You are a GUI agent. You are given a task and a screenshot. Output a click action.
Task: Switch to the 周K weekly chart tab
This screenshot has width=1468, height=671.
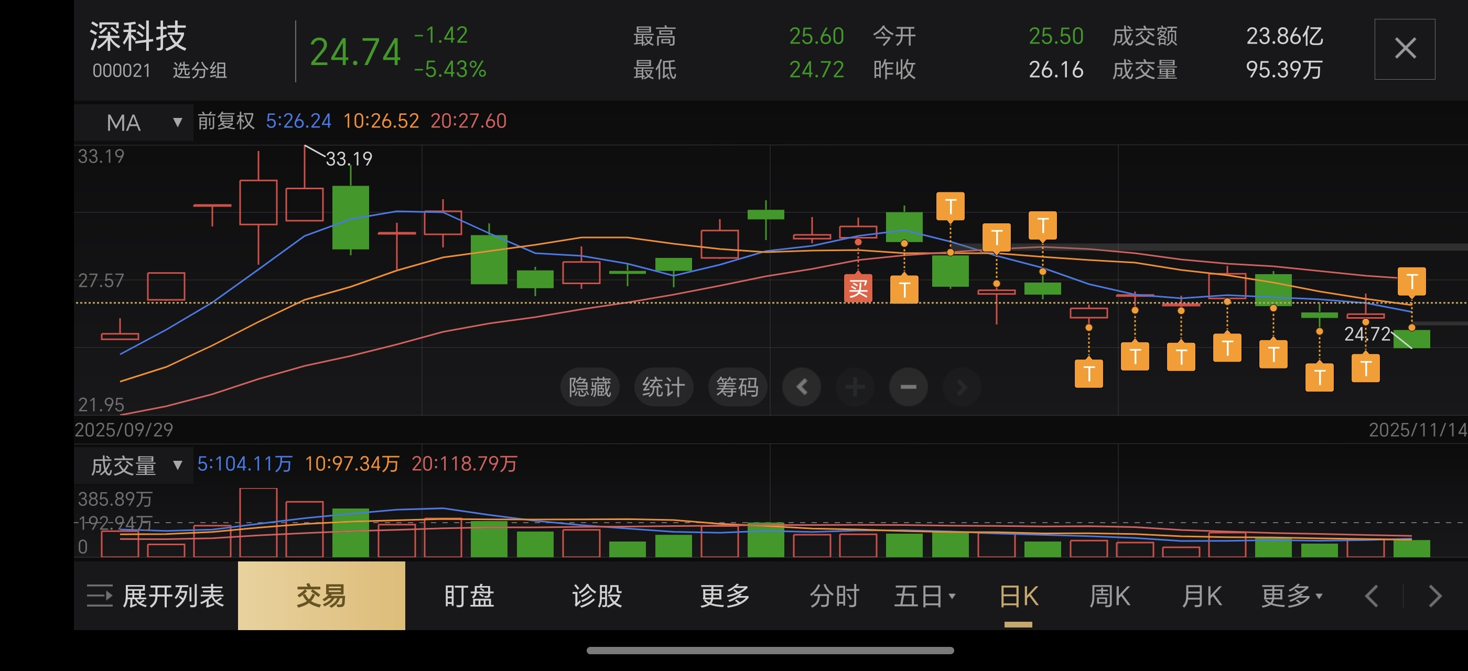click(x=1108, y=597)
